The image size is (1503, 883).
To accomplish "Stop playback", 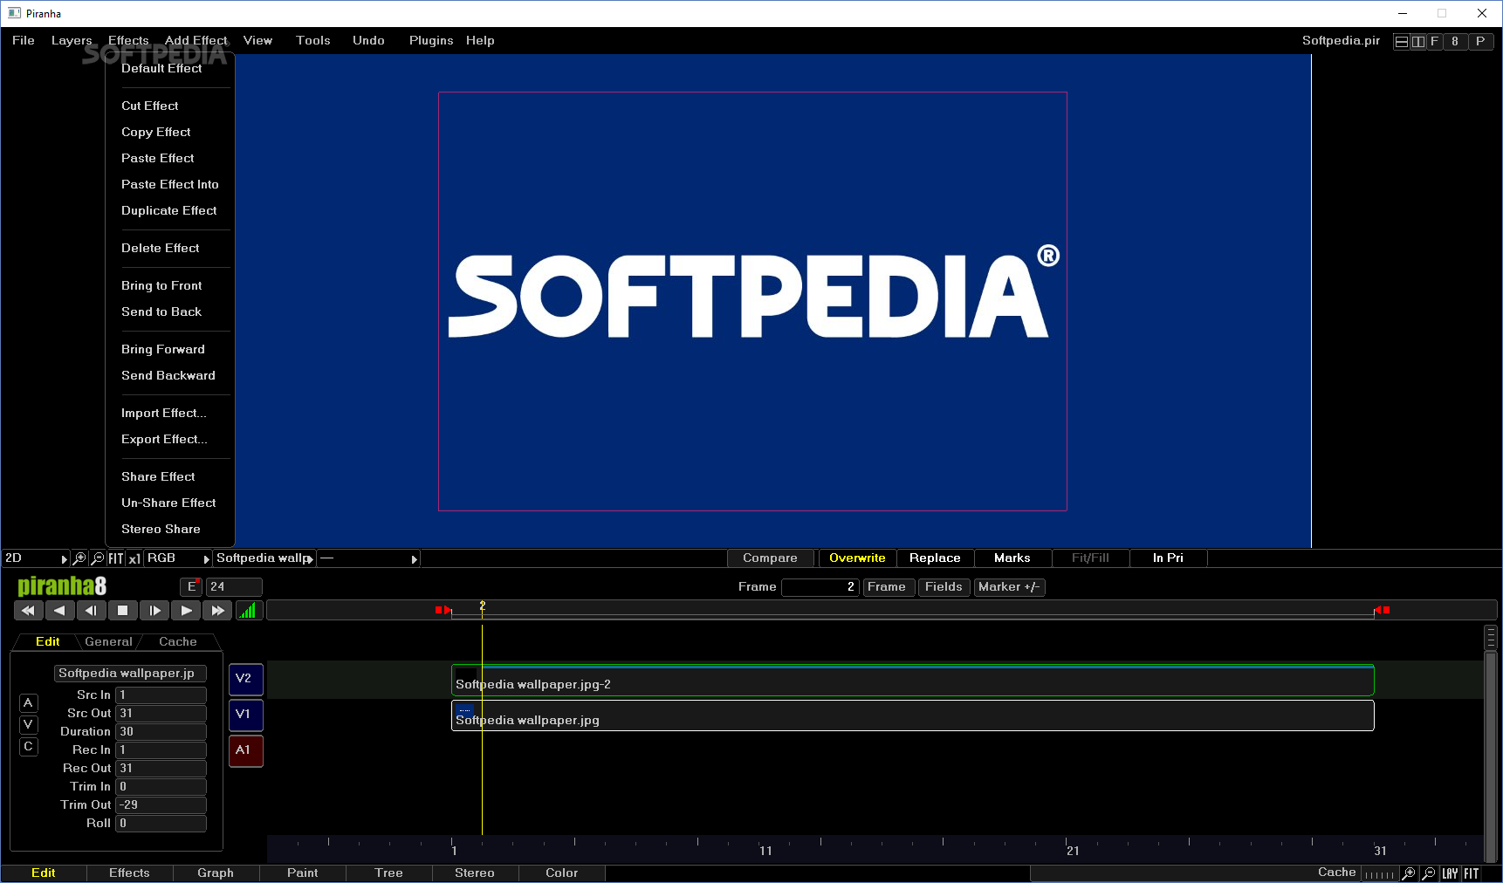I will coord(123,611).
